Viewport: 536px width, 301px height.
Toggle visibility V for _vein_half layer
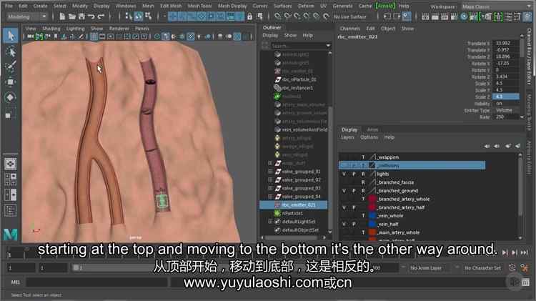point(344,224)
